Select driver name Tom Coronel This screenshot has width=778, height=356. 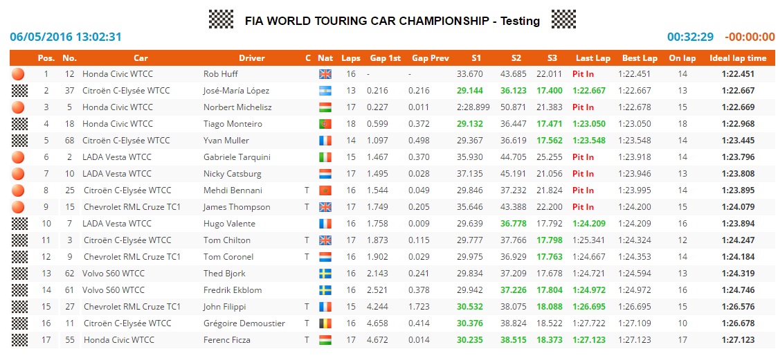pos(228,257)
